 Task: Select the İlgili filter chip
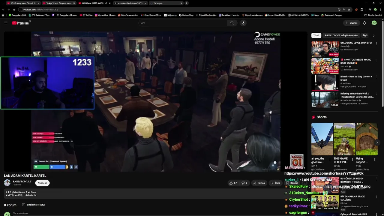click(x=365, y=35)
